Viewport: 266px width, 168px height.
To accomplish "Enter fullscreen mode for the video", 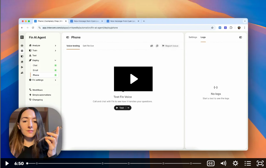I will (260, 163).
